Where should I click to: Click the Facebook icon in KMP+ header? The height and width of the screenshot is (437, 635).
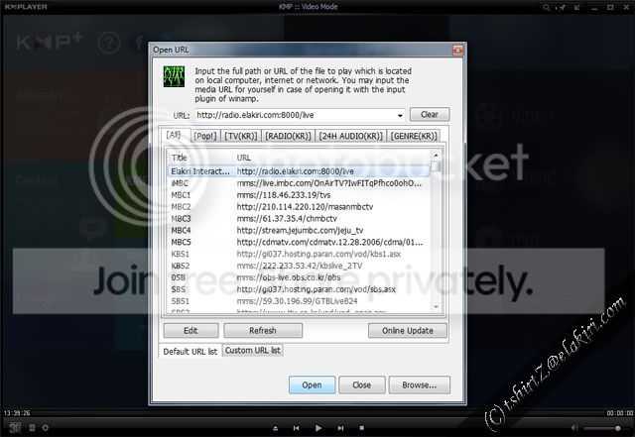[139, 43]
